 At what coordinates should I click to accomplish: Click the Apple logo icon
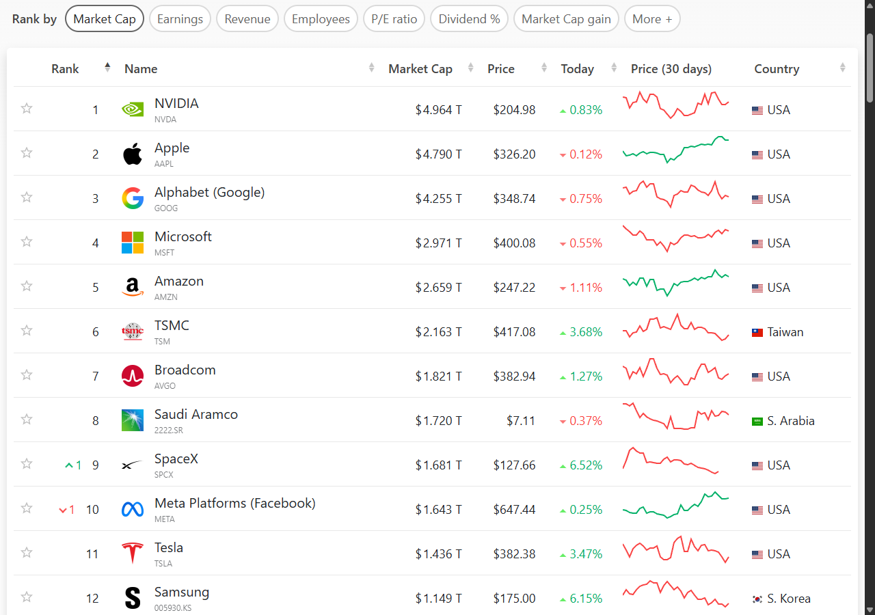(133, 154)
